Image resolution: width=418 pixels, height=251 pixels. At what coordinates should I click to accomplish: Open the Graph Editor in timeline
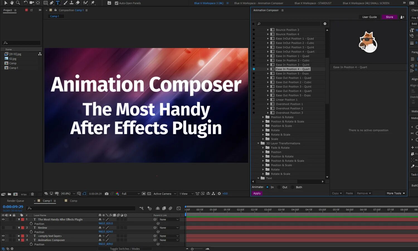179,208
